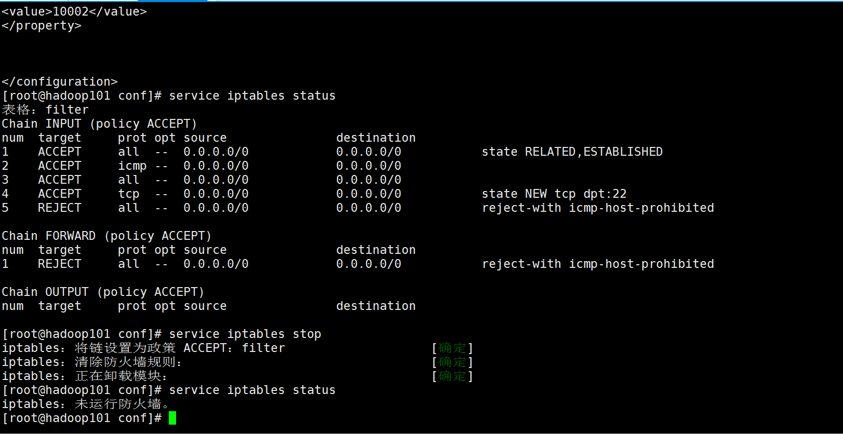
Task: Click the '</property>' closing tag line
Action: pos(42,25)
